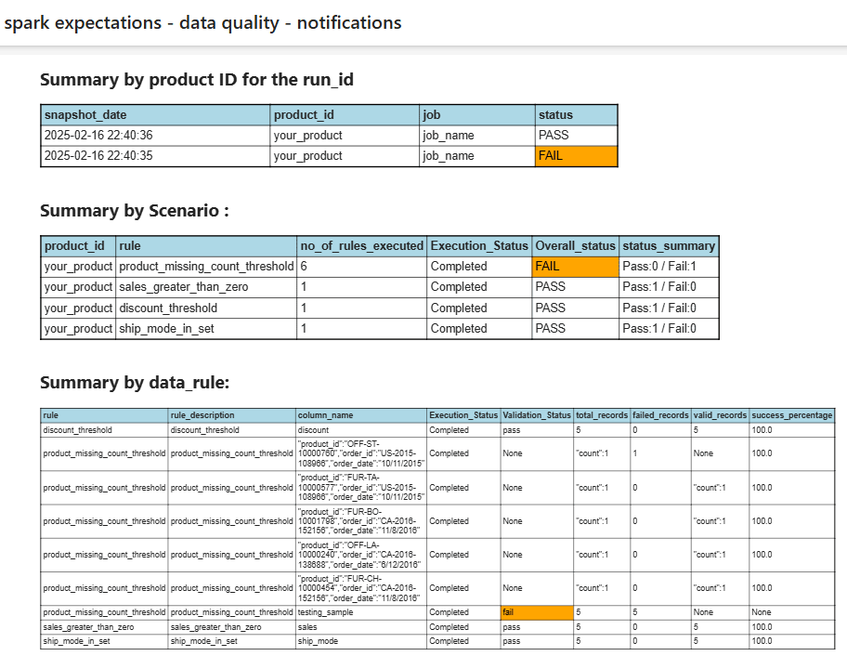Click the success_percentage column header
Image resolution: width=847 pixels, height=656 pixels.
(x=791, y=415)
